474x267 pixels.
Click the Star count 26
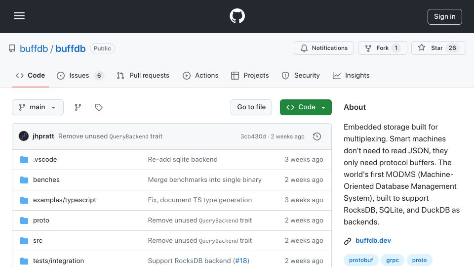[452, 48]
